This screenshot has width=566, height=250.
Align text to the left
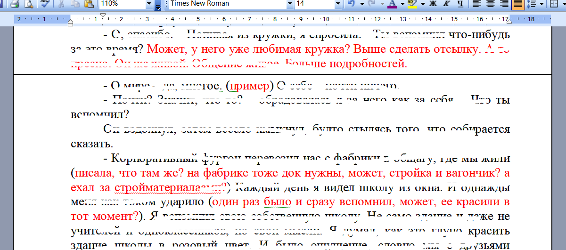point(477,4)
